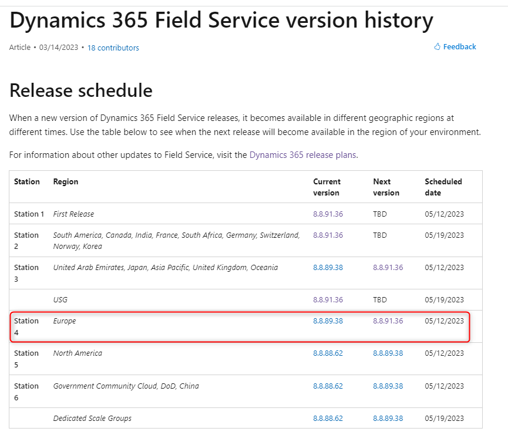Open Government Community Cloud current version 8.8.88.62
Image resolution: width=508 pixels, height=435 pixels.
coord(328,386)
